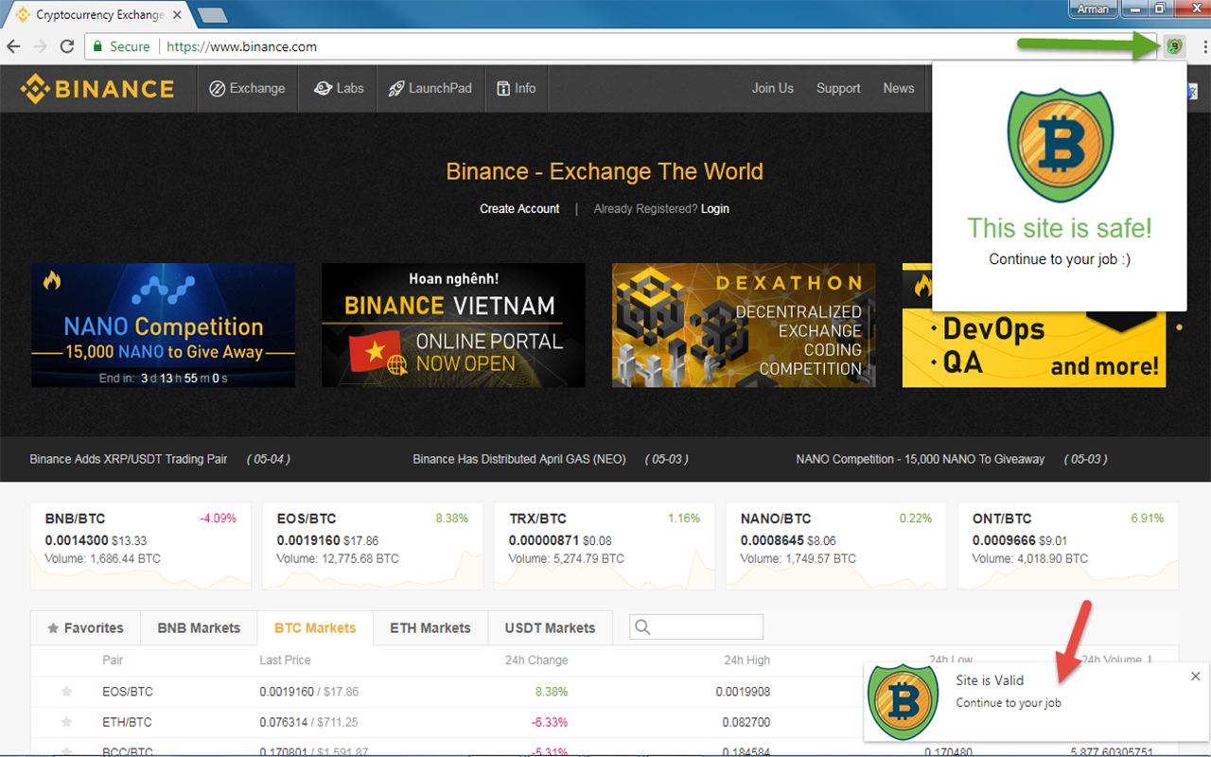Switch to the USDT Markets tab
This screenshot has height=757, width=1211.
(x=550, y=628)
